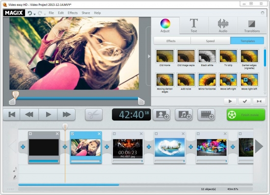
Task: Switch to the Effects sub-tab
Action: [172, 41]
